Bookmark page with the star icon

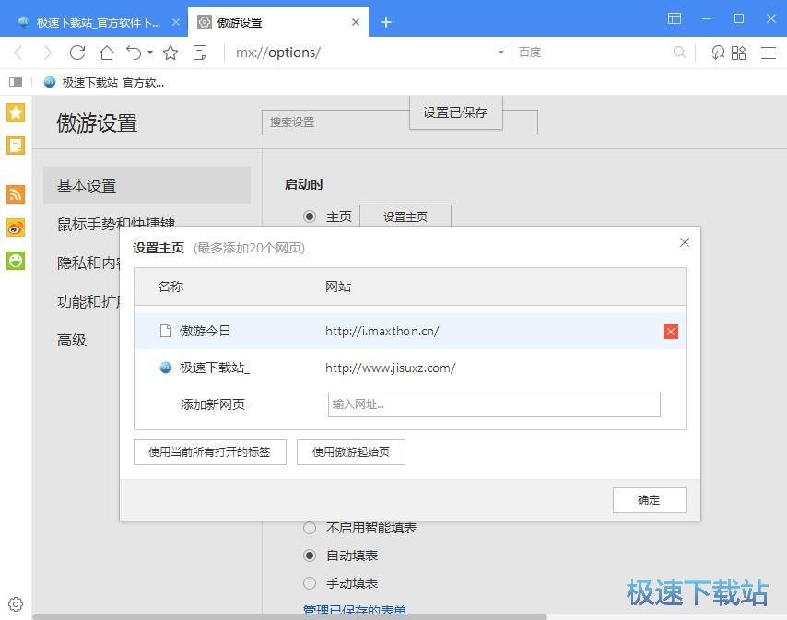point(170,53)
